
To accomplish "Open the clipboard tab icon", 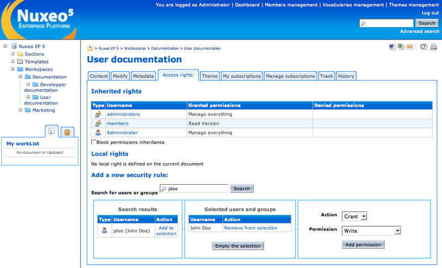I will click(67, 132).
